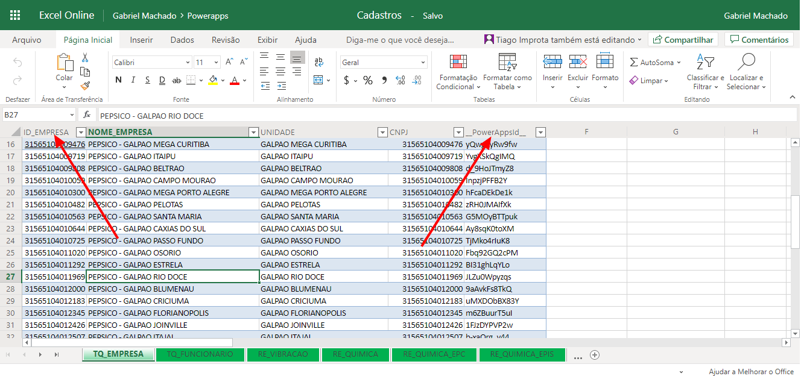This screenshot has height=376, width=801.
Task: Click the Localizar e Selecionar magnifier icon
Action: pos(746,62)
